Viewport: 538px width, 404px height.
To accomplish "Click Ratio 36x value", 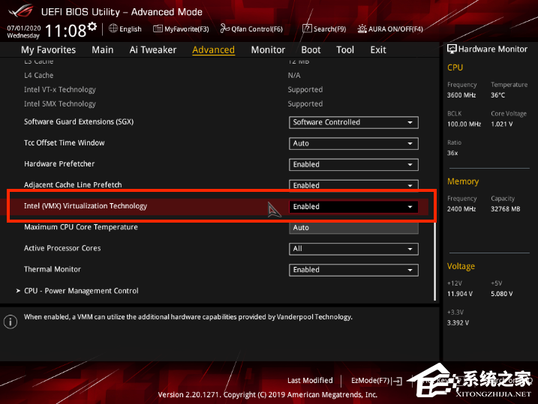I will pos(452,153).
